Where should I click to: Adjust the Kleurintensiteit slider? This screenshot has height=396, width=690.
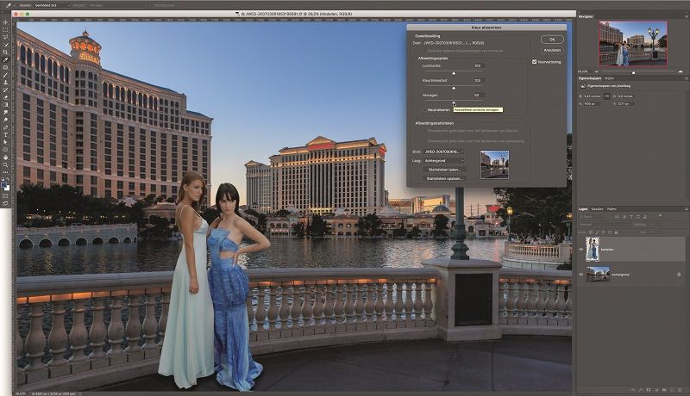[454, 88]
